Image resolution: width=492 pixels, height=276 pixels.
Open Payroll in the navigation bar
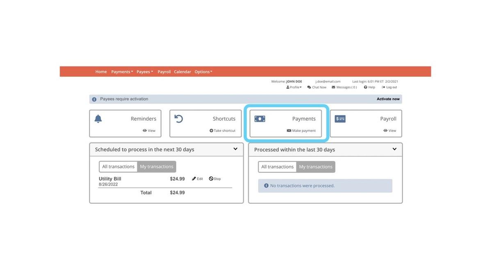point(164,72)
